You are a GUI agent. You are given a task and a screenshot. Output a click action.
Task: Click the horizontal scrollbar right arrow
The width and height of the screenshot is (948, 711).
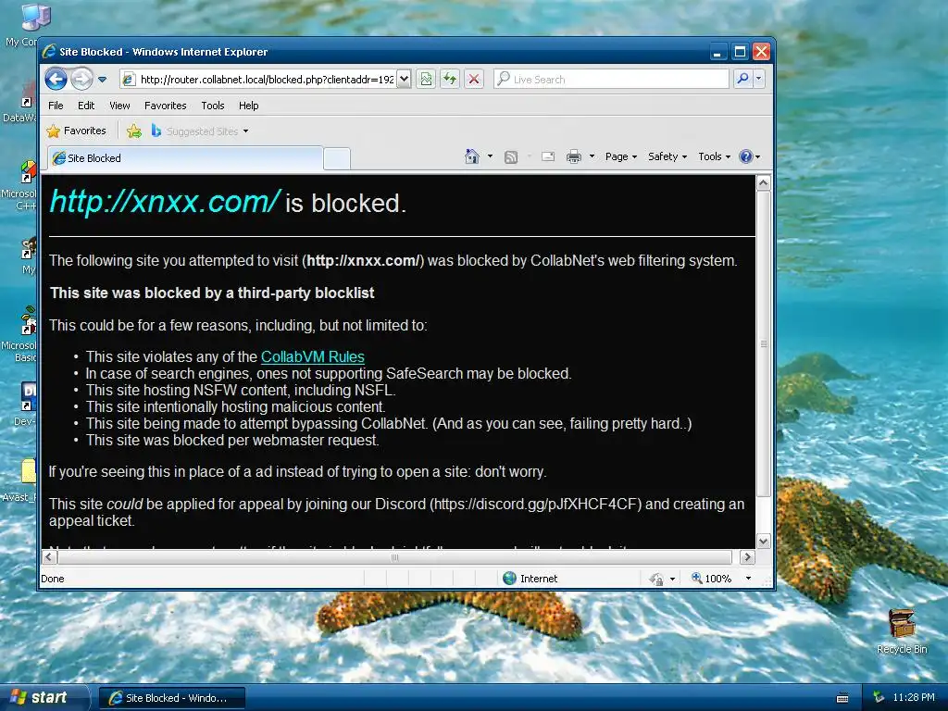click(747, 556)
